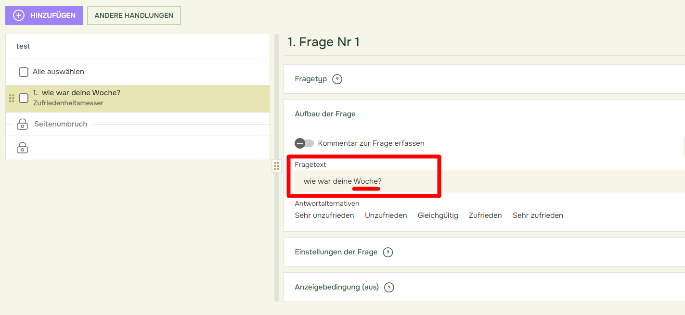This screenshot has height=315, width=685.
Task: Grab the drag handle of question 1
Action: coord(12,98)
